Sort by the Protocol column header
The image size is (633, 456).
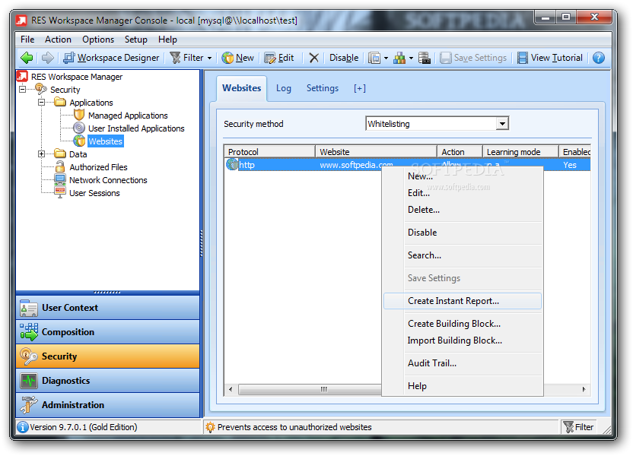[x=269, y=152]
